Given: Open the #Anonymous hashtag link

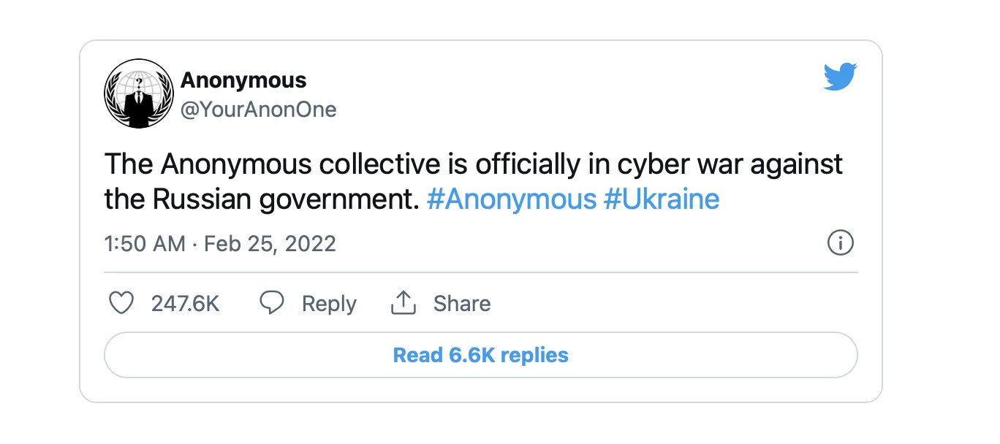Looking at the screenshot, I should pos(512,199).
